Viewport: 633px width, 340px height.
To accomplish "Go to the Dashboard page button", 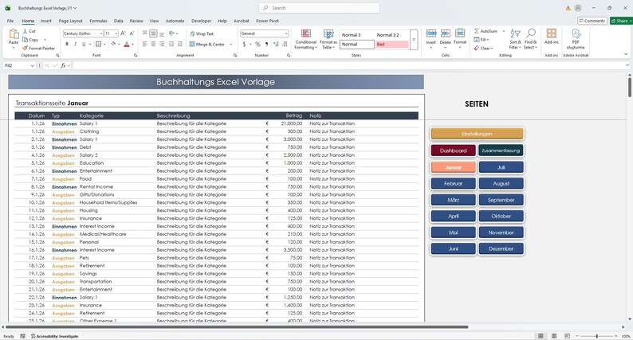I will [453, 150].
